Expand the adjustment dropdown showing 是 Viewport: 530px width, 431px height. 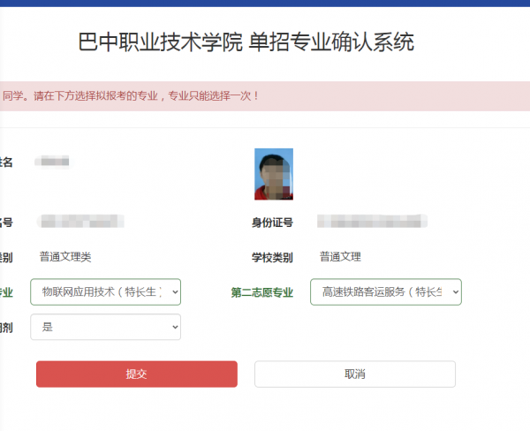pyautogui.click(x=105, y=327)
